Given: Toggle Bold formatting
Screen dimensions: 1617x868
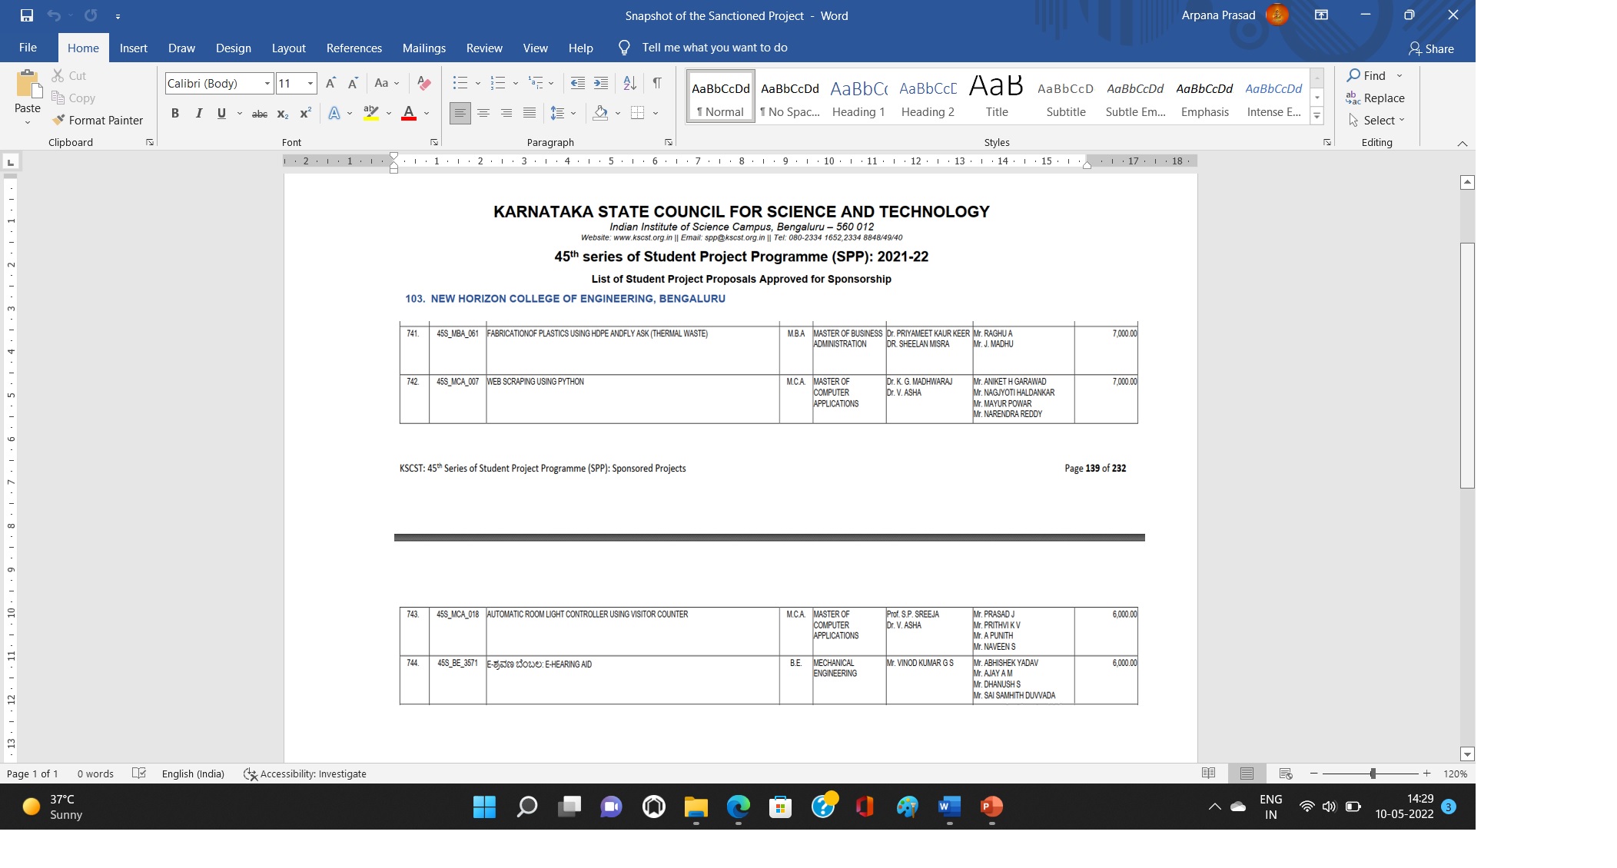Looking at the screenshot, I should (x=175, y=114).
